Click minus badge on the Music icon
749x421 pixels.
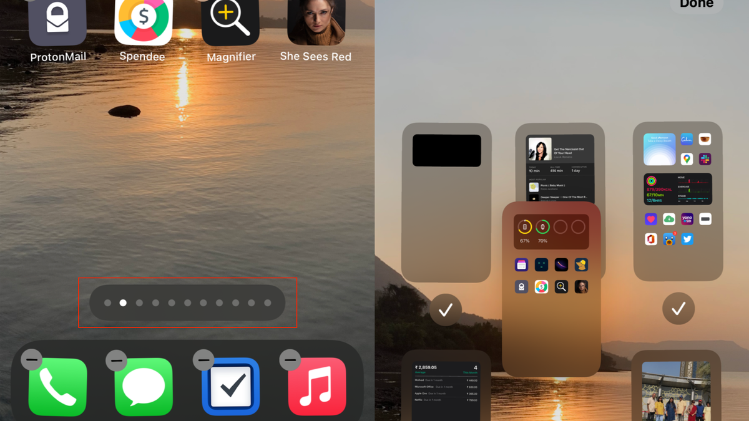coord(290,360)
